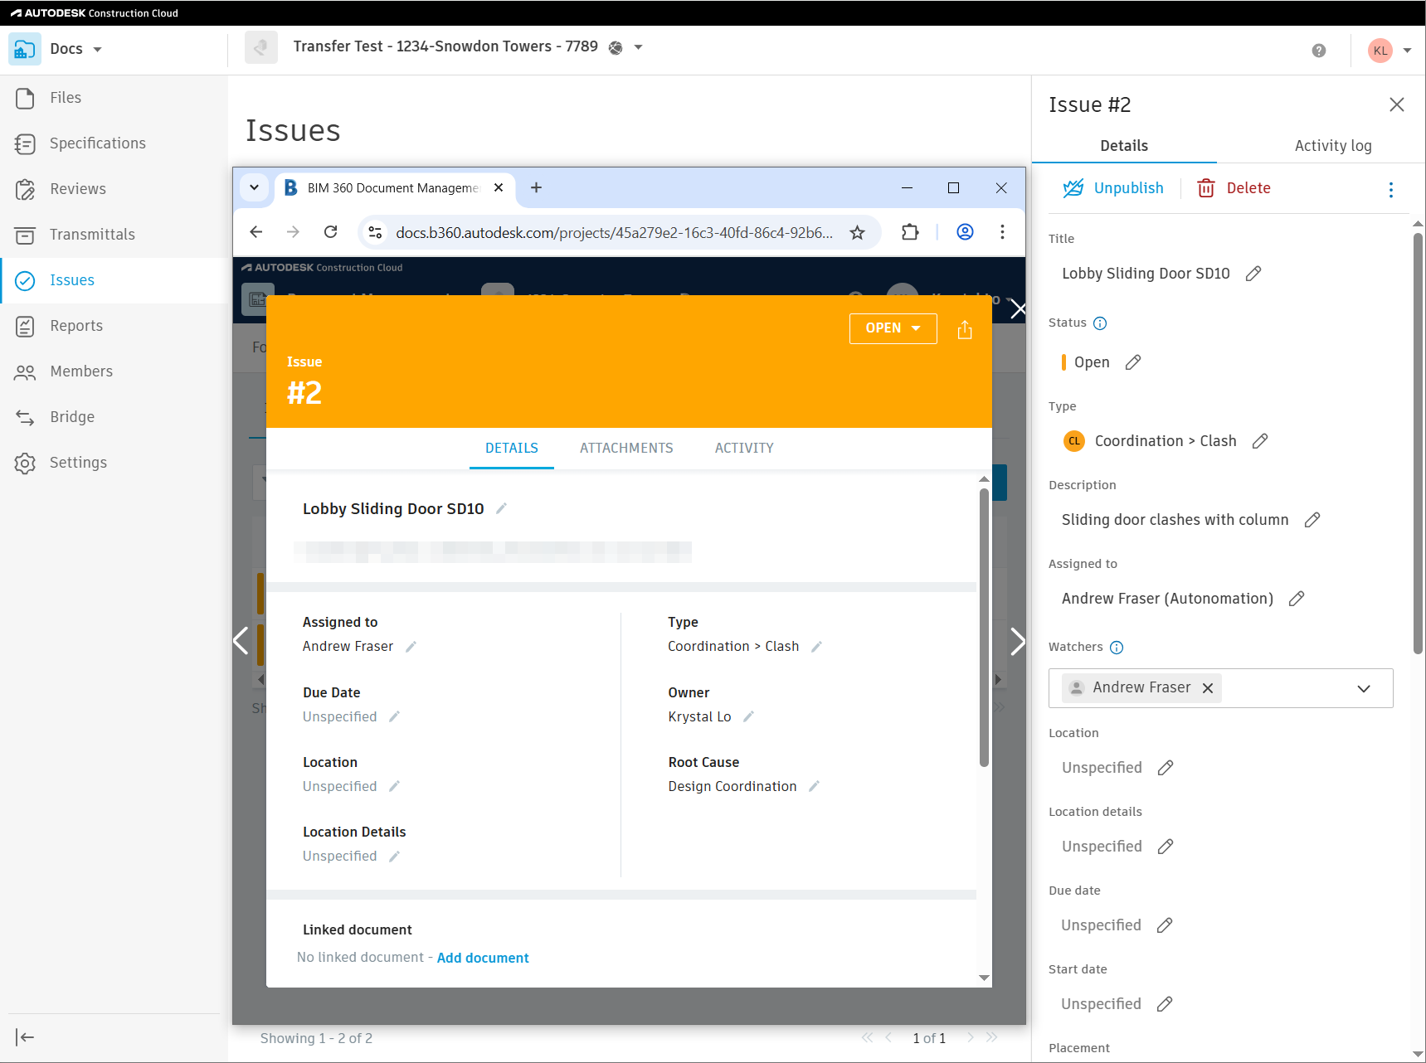Go to next issue with right arrow
This screenshot has width=1426, height=1063.
pyautogui.click(x=1018, y=641)
